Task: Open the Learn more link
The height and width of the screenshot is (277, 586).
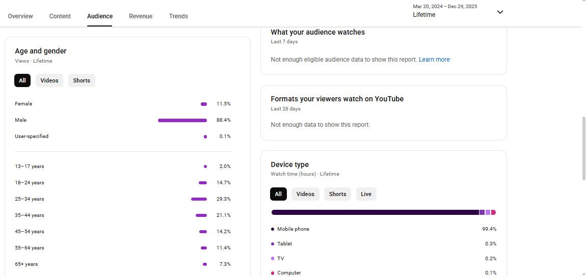Action: click(434, 60)
